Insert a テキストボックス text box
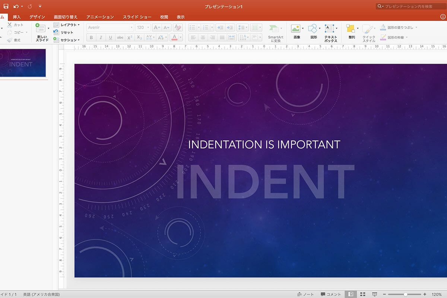This screenshot has height=298, width=447. (331, 33)
